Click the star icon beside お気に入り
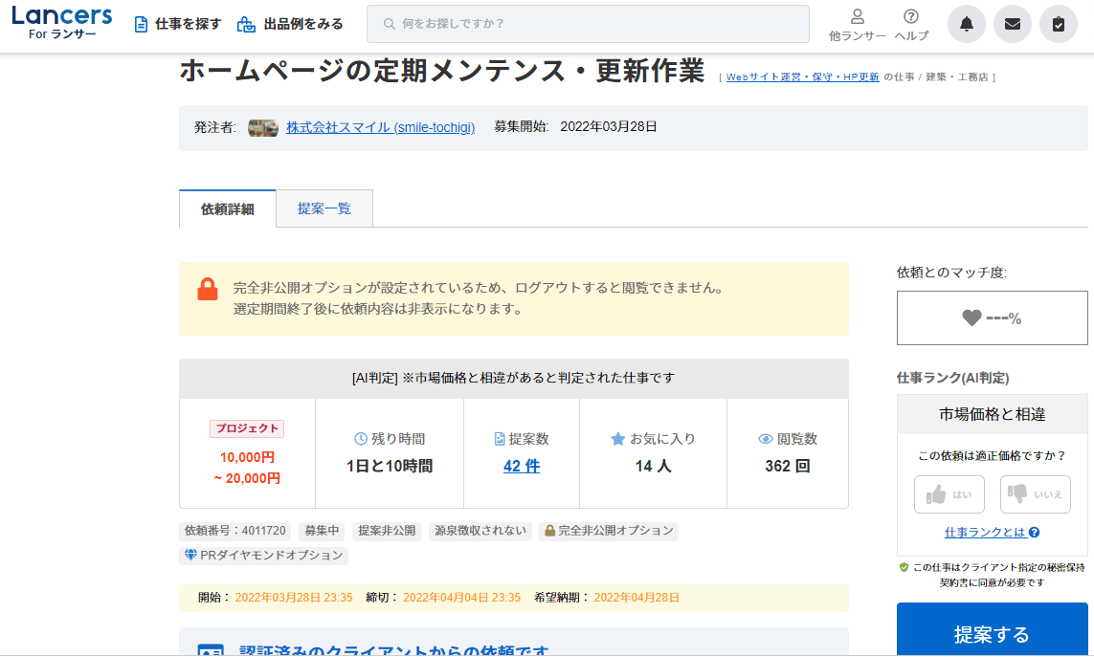The height and width of the screenshot is (657, 1094). pos(617,439)
